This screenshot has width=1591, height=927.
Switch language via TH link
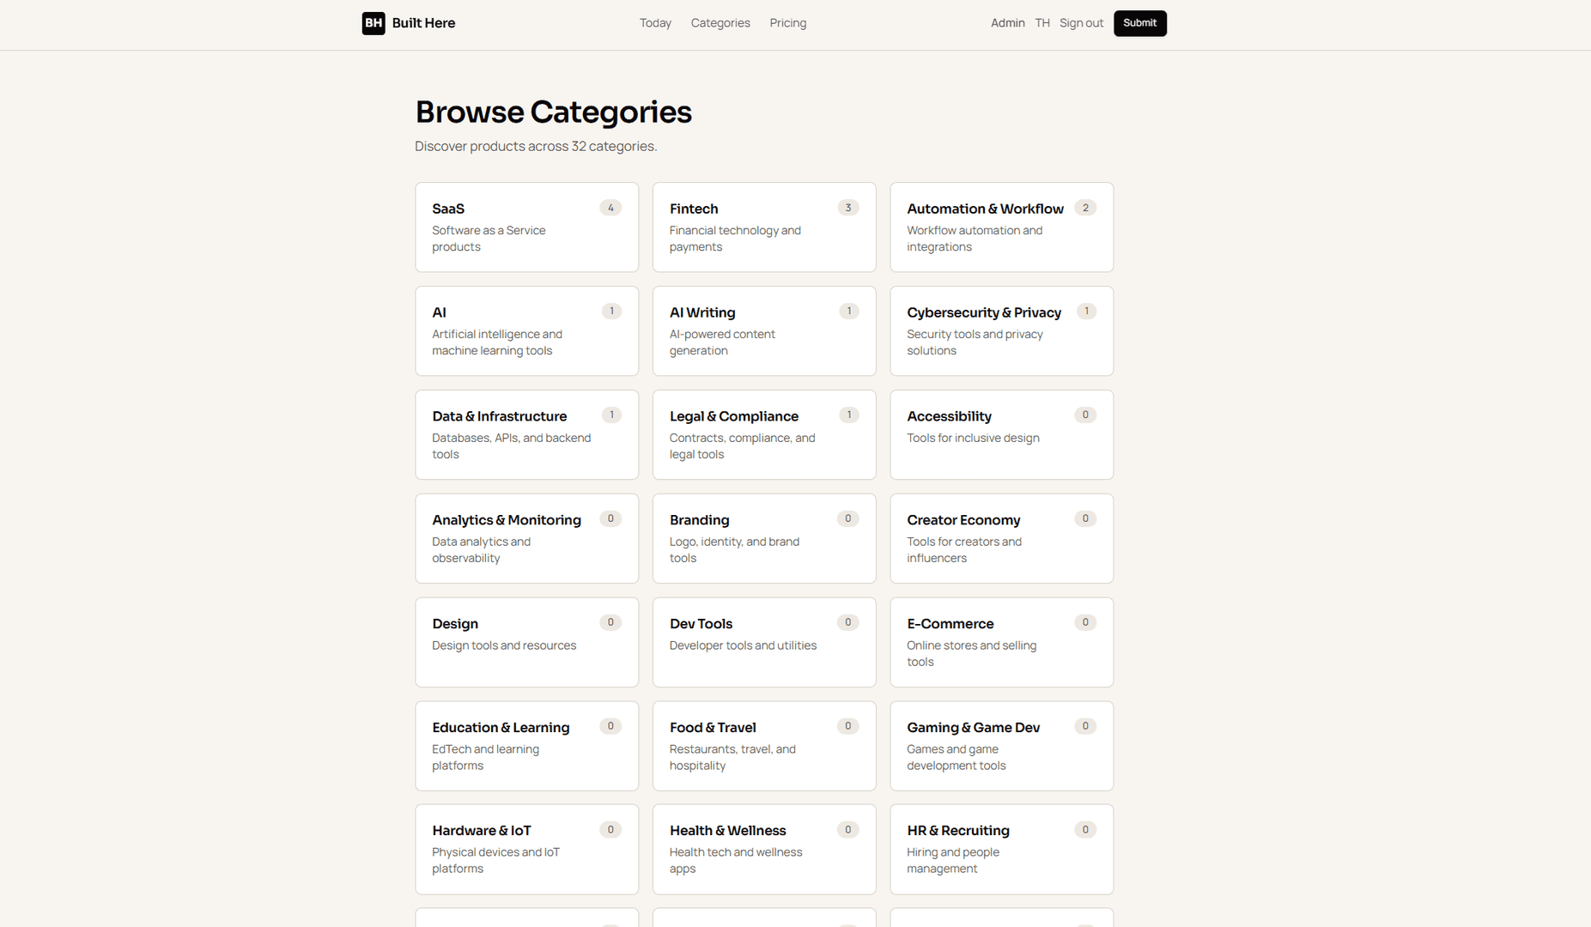(1042, 23)
